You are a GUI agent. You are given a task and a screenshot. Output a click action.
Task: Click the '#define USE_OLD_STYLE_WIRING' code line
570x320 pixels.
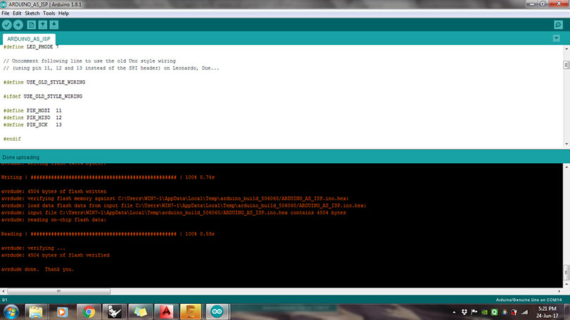[x=44, y=82]
